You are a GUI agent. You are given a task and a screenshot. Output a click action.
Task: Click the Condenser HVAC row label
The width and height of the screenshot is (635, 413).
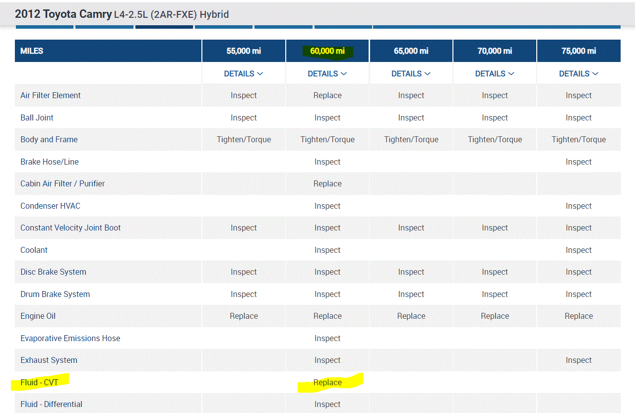click(x=50, y=206)
